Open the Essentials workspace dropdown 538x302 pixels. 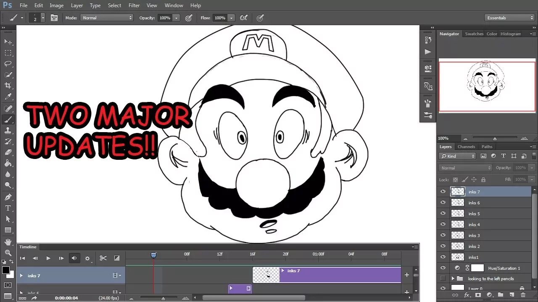[509, 18]
